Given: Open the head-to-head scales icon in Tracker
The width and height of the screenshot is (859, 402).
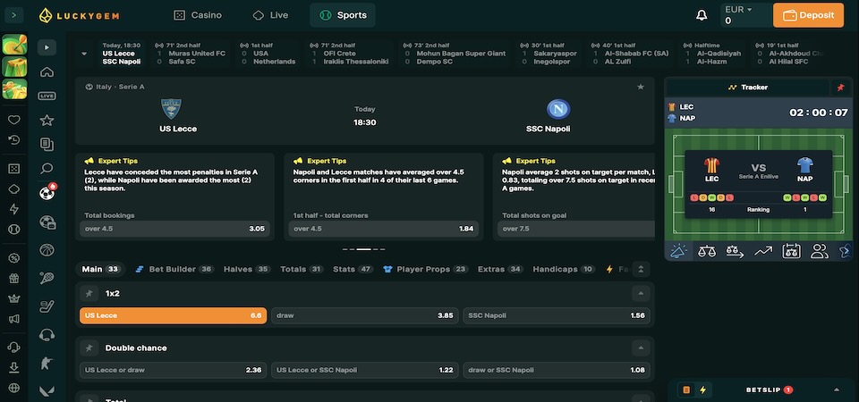Looking at the screenshot, I should [x=707, y=251].
